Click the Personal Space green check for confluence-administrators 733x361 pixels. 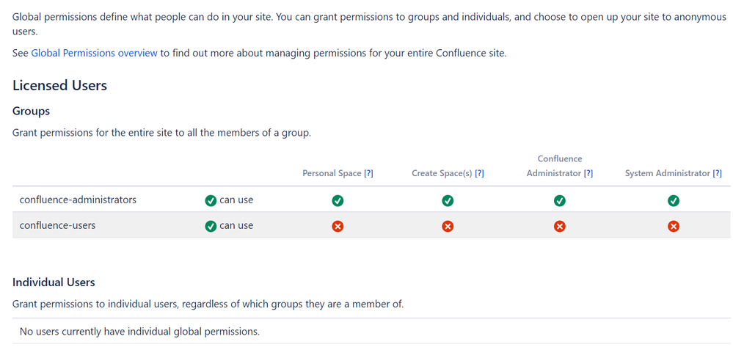pyautogui.click(x=338, y=200)
